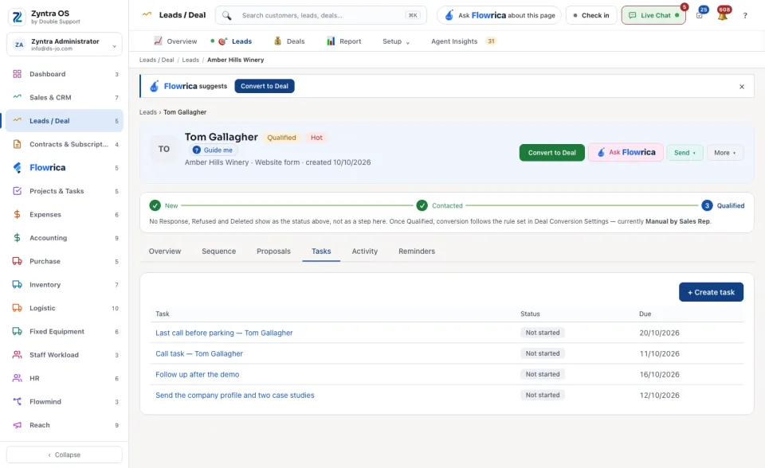Open the Leads top navigation tab
The width and height of the screenshot is (765, 468).
(x=234, y=41)
